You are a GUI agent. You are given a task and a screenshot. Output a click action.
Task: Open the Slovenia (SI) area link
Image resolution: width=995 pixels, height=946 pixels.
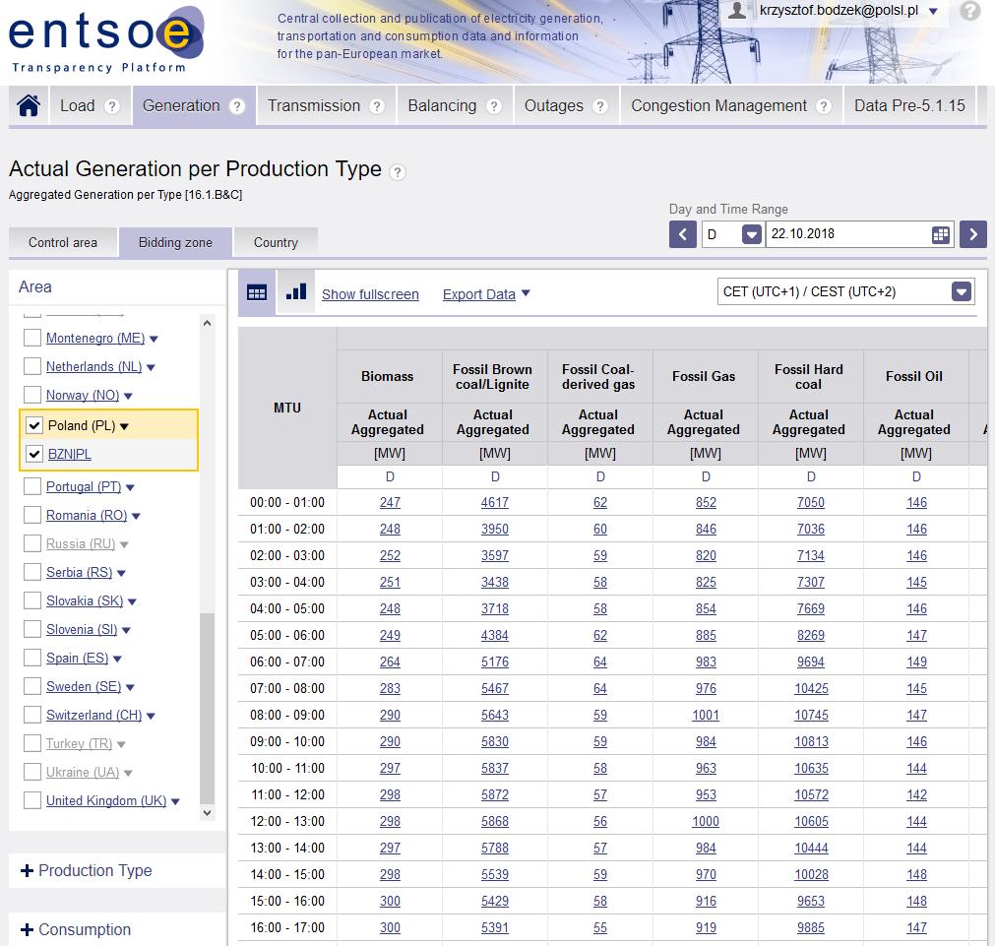pos(82,629)
